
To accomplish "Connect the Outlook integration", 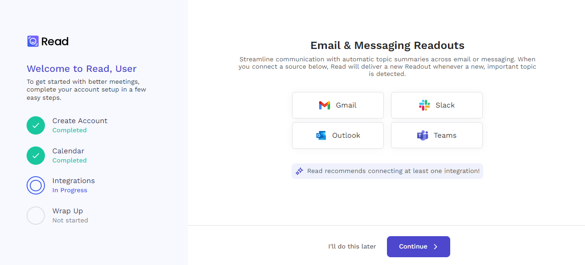I will [x=338, y=135].
